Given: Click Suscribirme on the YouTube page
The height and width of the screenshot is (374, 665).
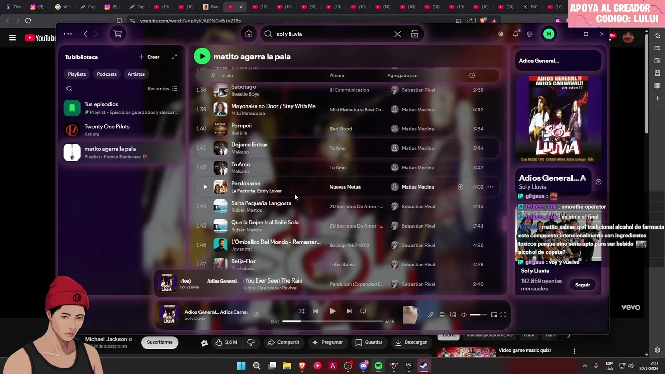Looking at the screenshot, I should [159, 342].
